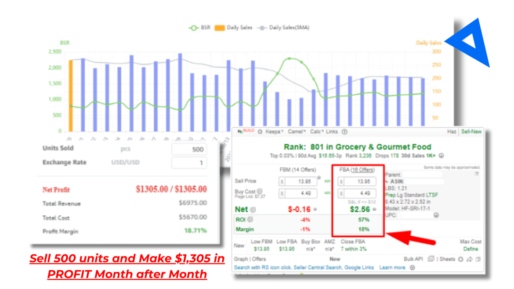The width and height of the screenshot is (514, 289).
Task: Open the Sheets settings gear icon
Action: (460, 259)
